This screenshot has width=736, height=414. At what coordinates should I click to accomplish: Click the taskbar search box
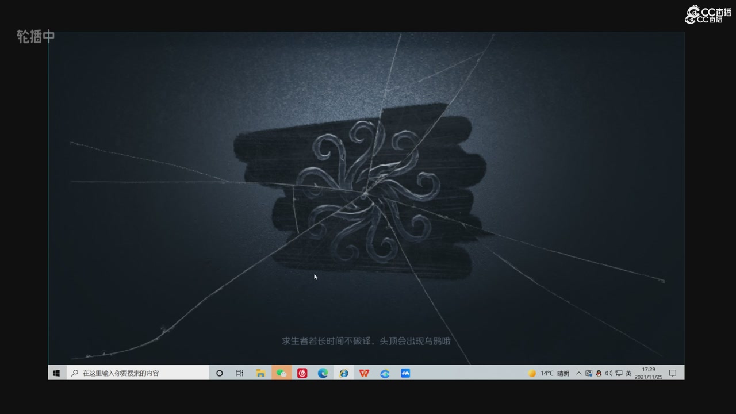pyautogui.click(x=138, y=373)
